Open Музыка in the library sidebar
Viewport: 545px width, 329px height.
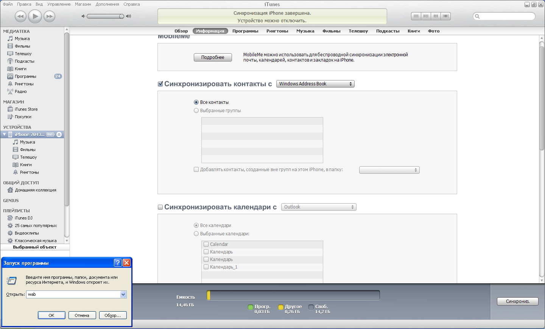(x=22, y=39)
